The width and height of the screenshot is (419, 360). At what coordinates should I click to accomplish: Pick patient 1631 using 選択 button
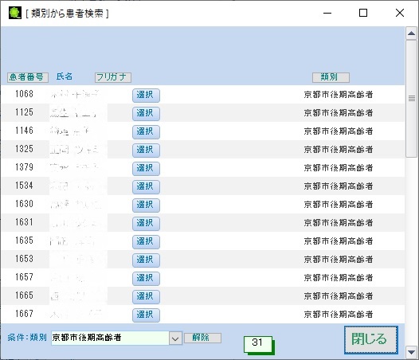[x=146, y=224]
